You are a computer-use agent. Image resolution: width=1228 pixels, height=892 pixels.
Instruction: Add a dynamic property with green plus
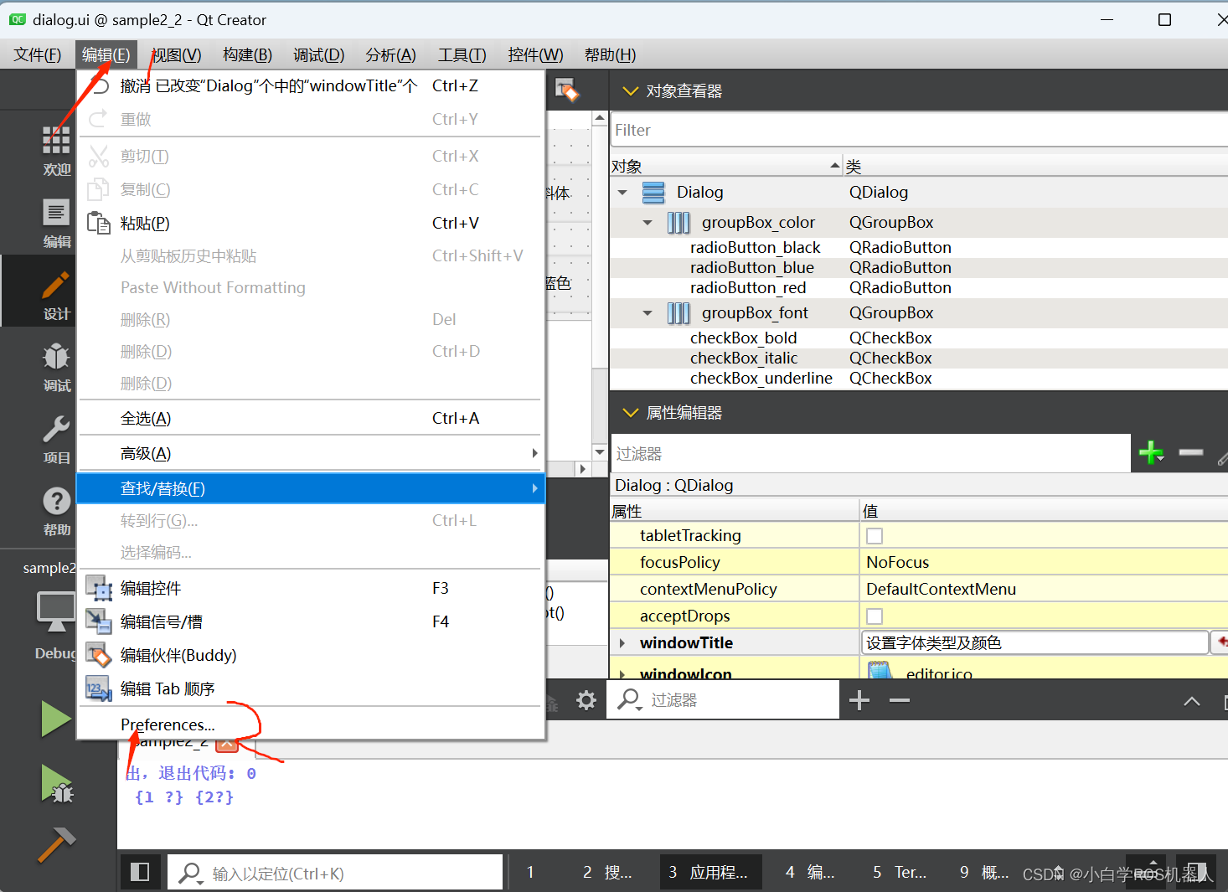point(1152,453)
